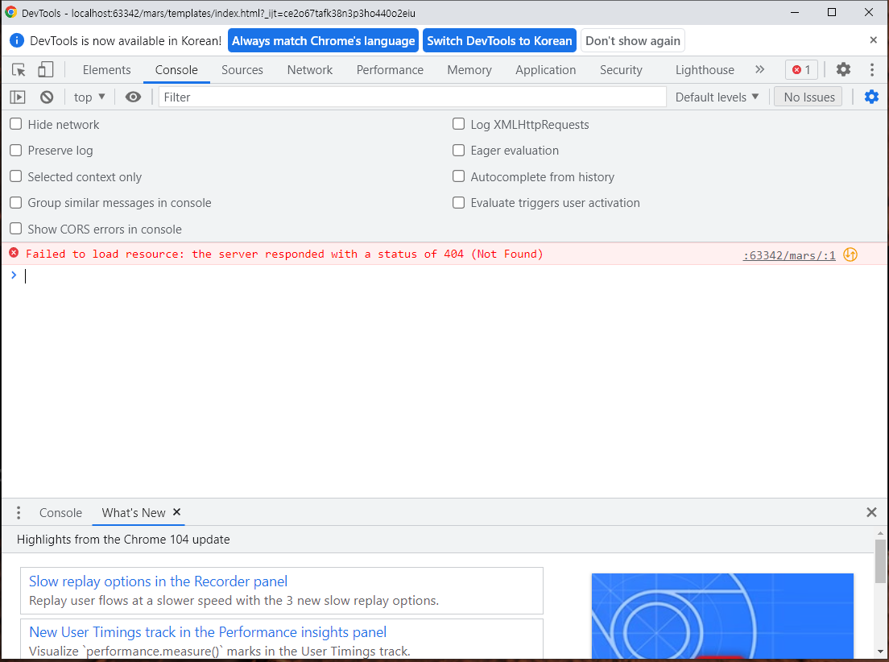Open the Memory tab
This screenshot has height=662, width=889.
(469, 70)
